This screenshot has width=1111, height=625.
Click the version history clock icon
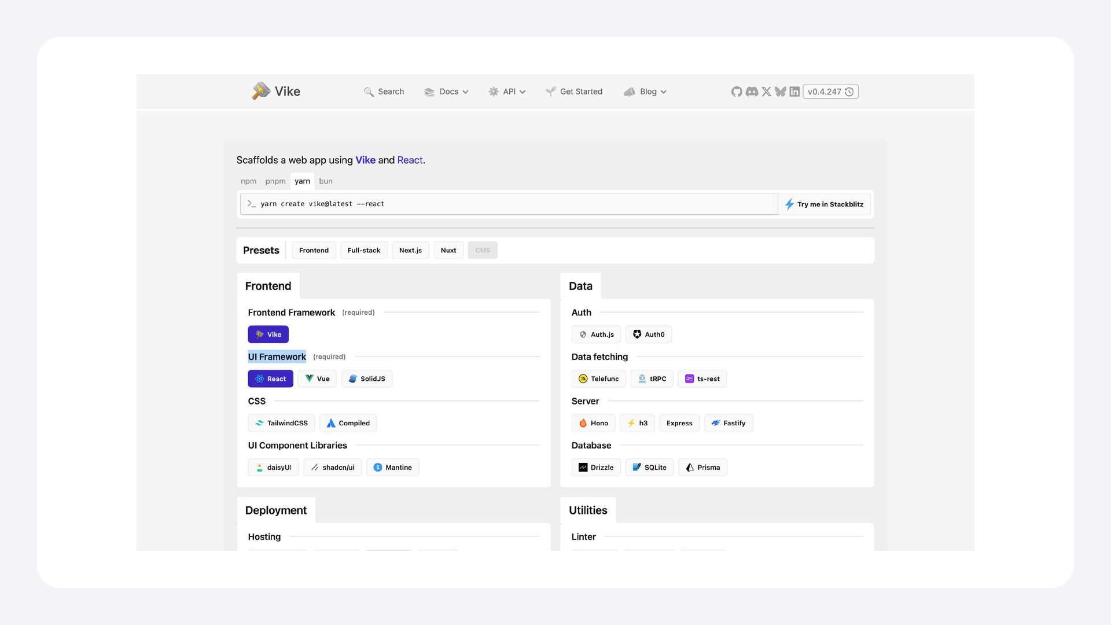[849, 91]
